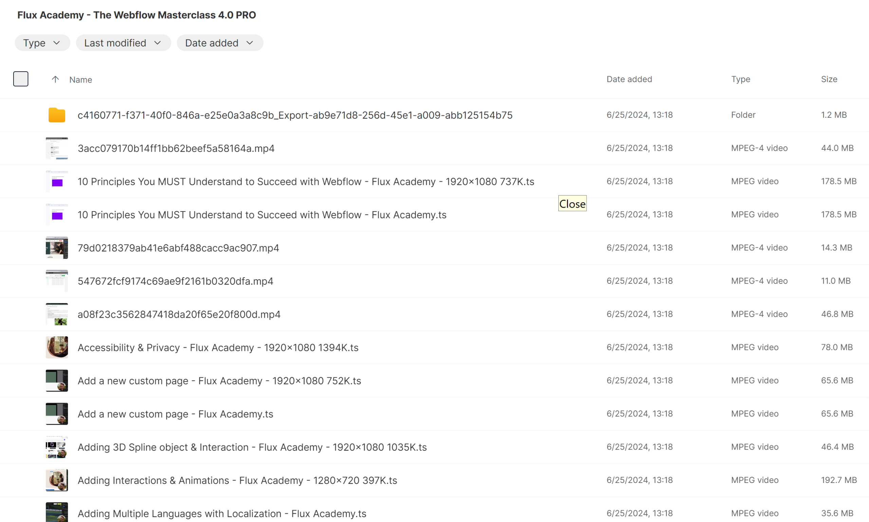Open file Add a new custom page - Flux Academy.ts
This screenshot has height=522, width=869.
click(x=175, y=414)
